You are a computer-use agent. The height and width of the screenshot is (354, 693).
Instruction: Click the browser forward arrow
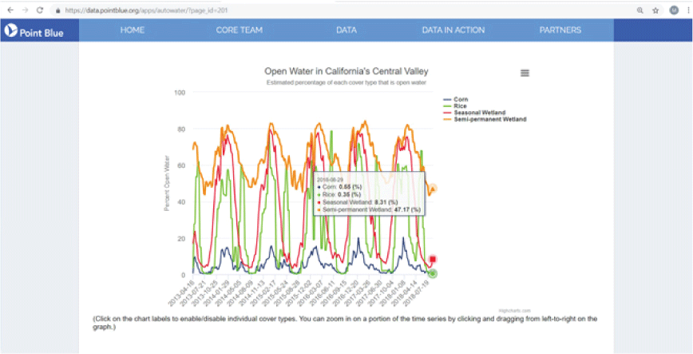click(x=25, y=10)
